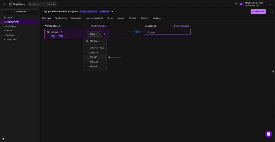Image resolution: width=275 pixels, height=142 pixels.
Task: Click the Create Workspace link
Action: tap(98, 26)
